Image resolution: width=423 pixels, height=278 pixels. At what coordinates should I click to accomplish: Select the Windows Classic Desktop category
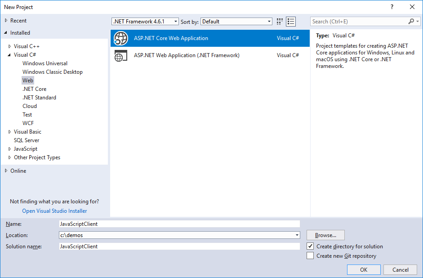pos(52,72)
